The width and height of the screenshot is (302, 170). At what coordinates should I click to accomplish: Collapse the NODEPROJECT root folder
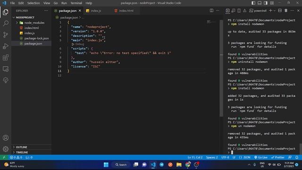coord(14,17)
